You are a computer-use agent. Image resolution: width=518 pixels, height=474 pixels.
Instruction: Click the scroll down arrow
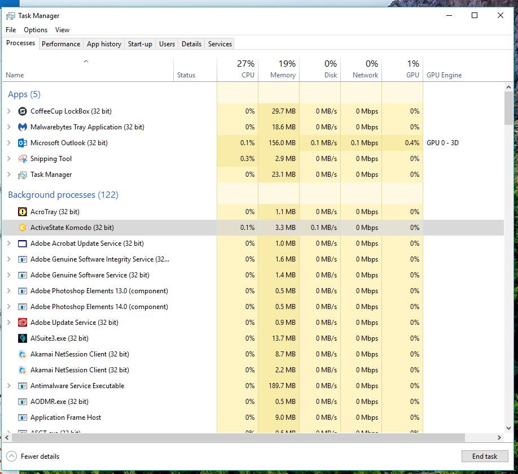click(x=508, y=428)
